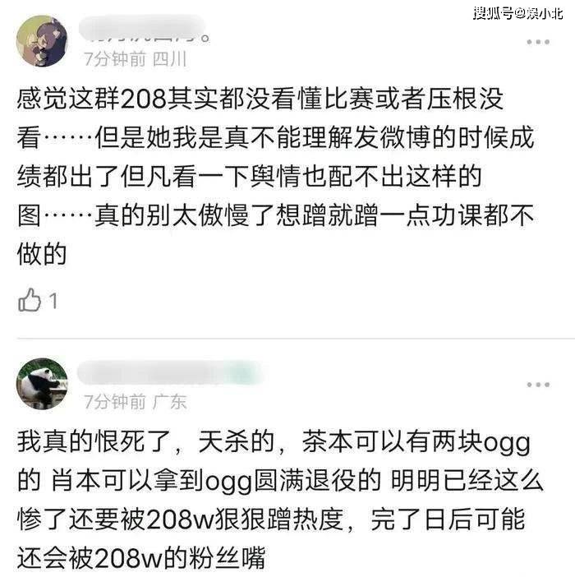575x577 pixels.
Task: Select the comment line 我真的恨死了，天杀的
Action: pos(145,441)
